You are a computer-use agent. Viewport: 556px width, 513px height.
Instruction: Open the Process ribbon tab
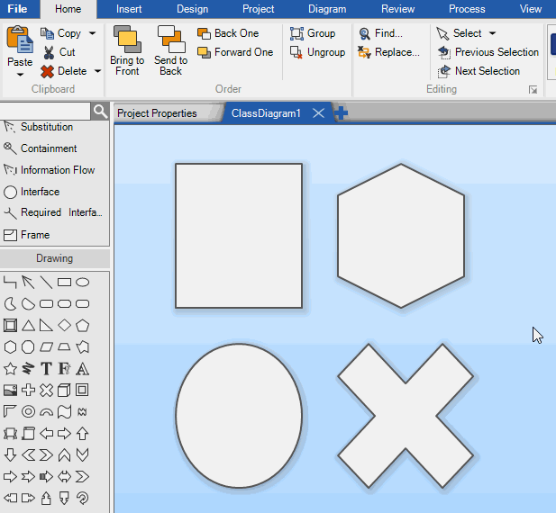(467, 9)
